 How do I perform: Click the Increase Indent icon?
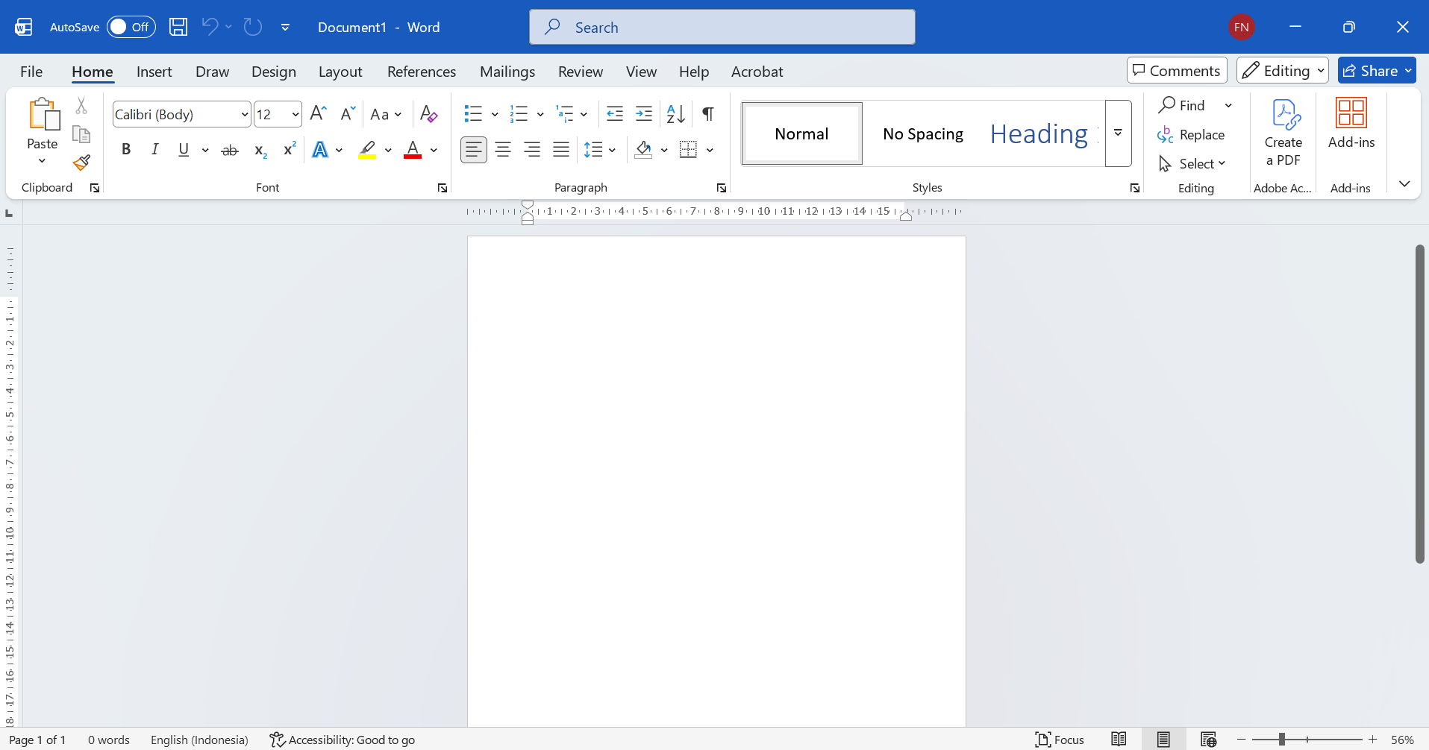(644, 114)
